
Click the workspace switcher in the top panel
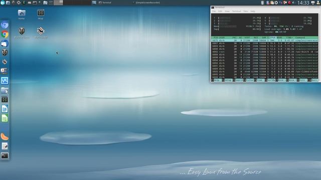[72, 2]
